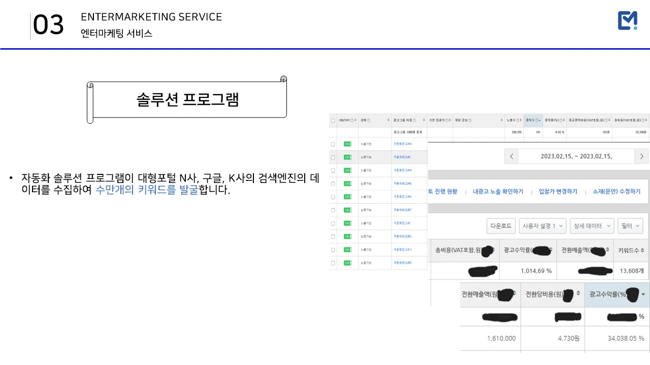Open the 사용자 설정 1 dropdown
This screenshot has height=365, width=650.
click(542, 226)
